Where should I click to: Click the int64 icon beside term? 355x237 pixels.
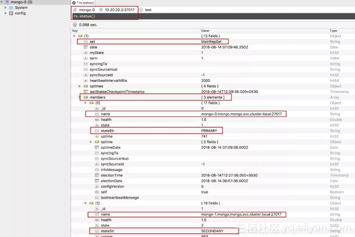pyautogui.click(x=85, y=58)
